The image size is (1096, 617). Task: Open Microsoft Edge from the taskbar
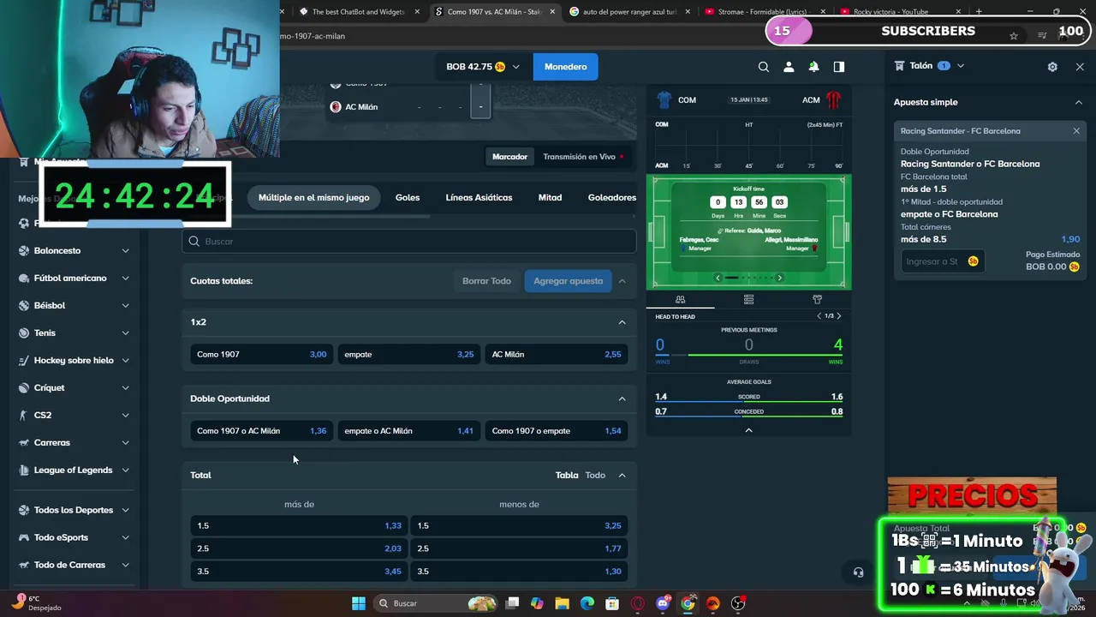pos(587,603)
